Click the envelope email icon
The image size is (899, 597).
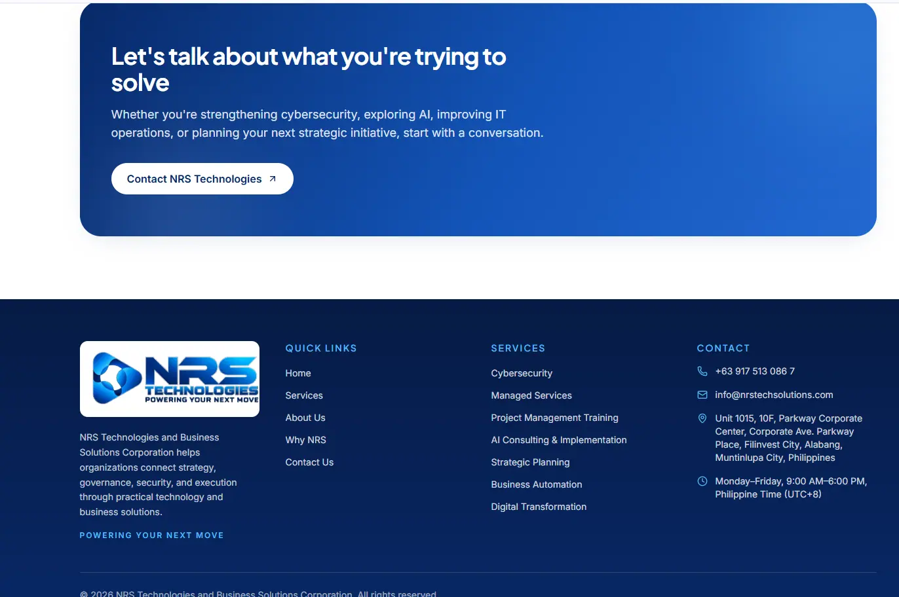702,395
